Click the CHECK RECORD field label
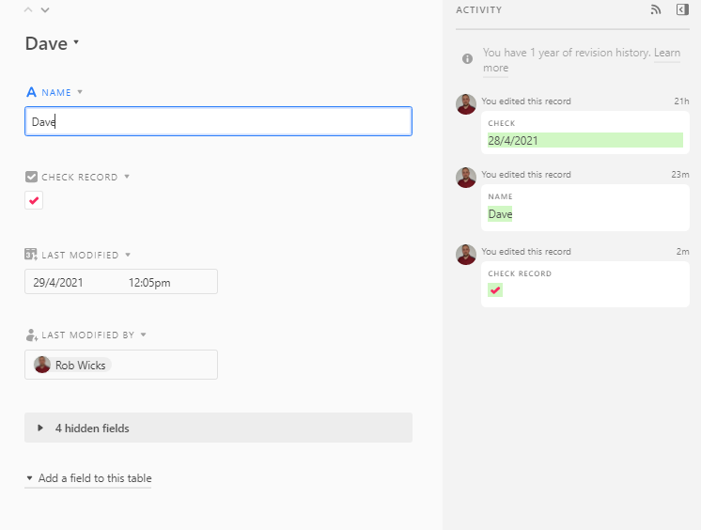This screenshot has height=530, width=701. pyautogui.click(x=80, y=177)
